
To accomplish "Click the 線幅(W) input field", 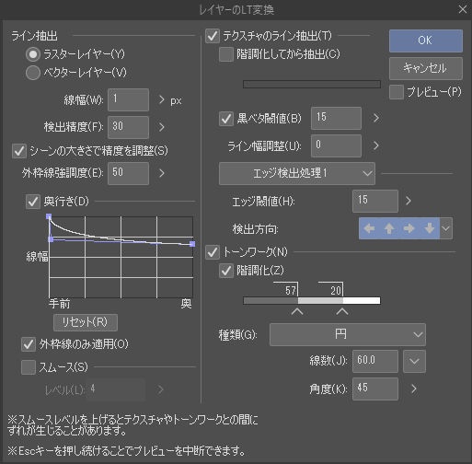I will tap(128, 99).
